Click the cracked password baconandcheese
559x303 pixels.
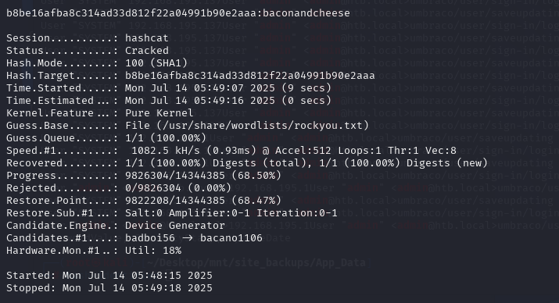[x=306, y=13]
